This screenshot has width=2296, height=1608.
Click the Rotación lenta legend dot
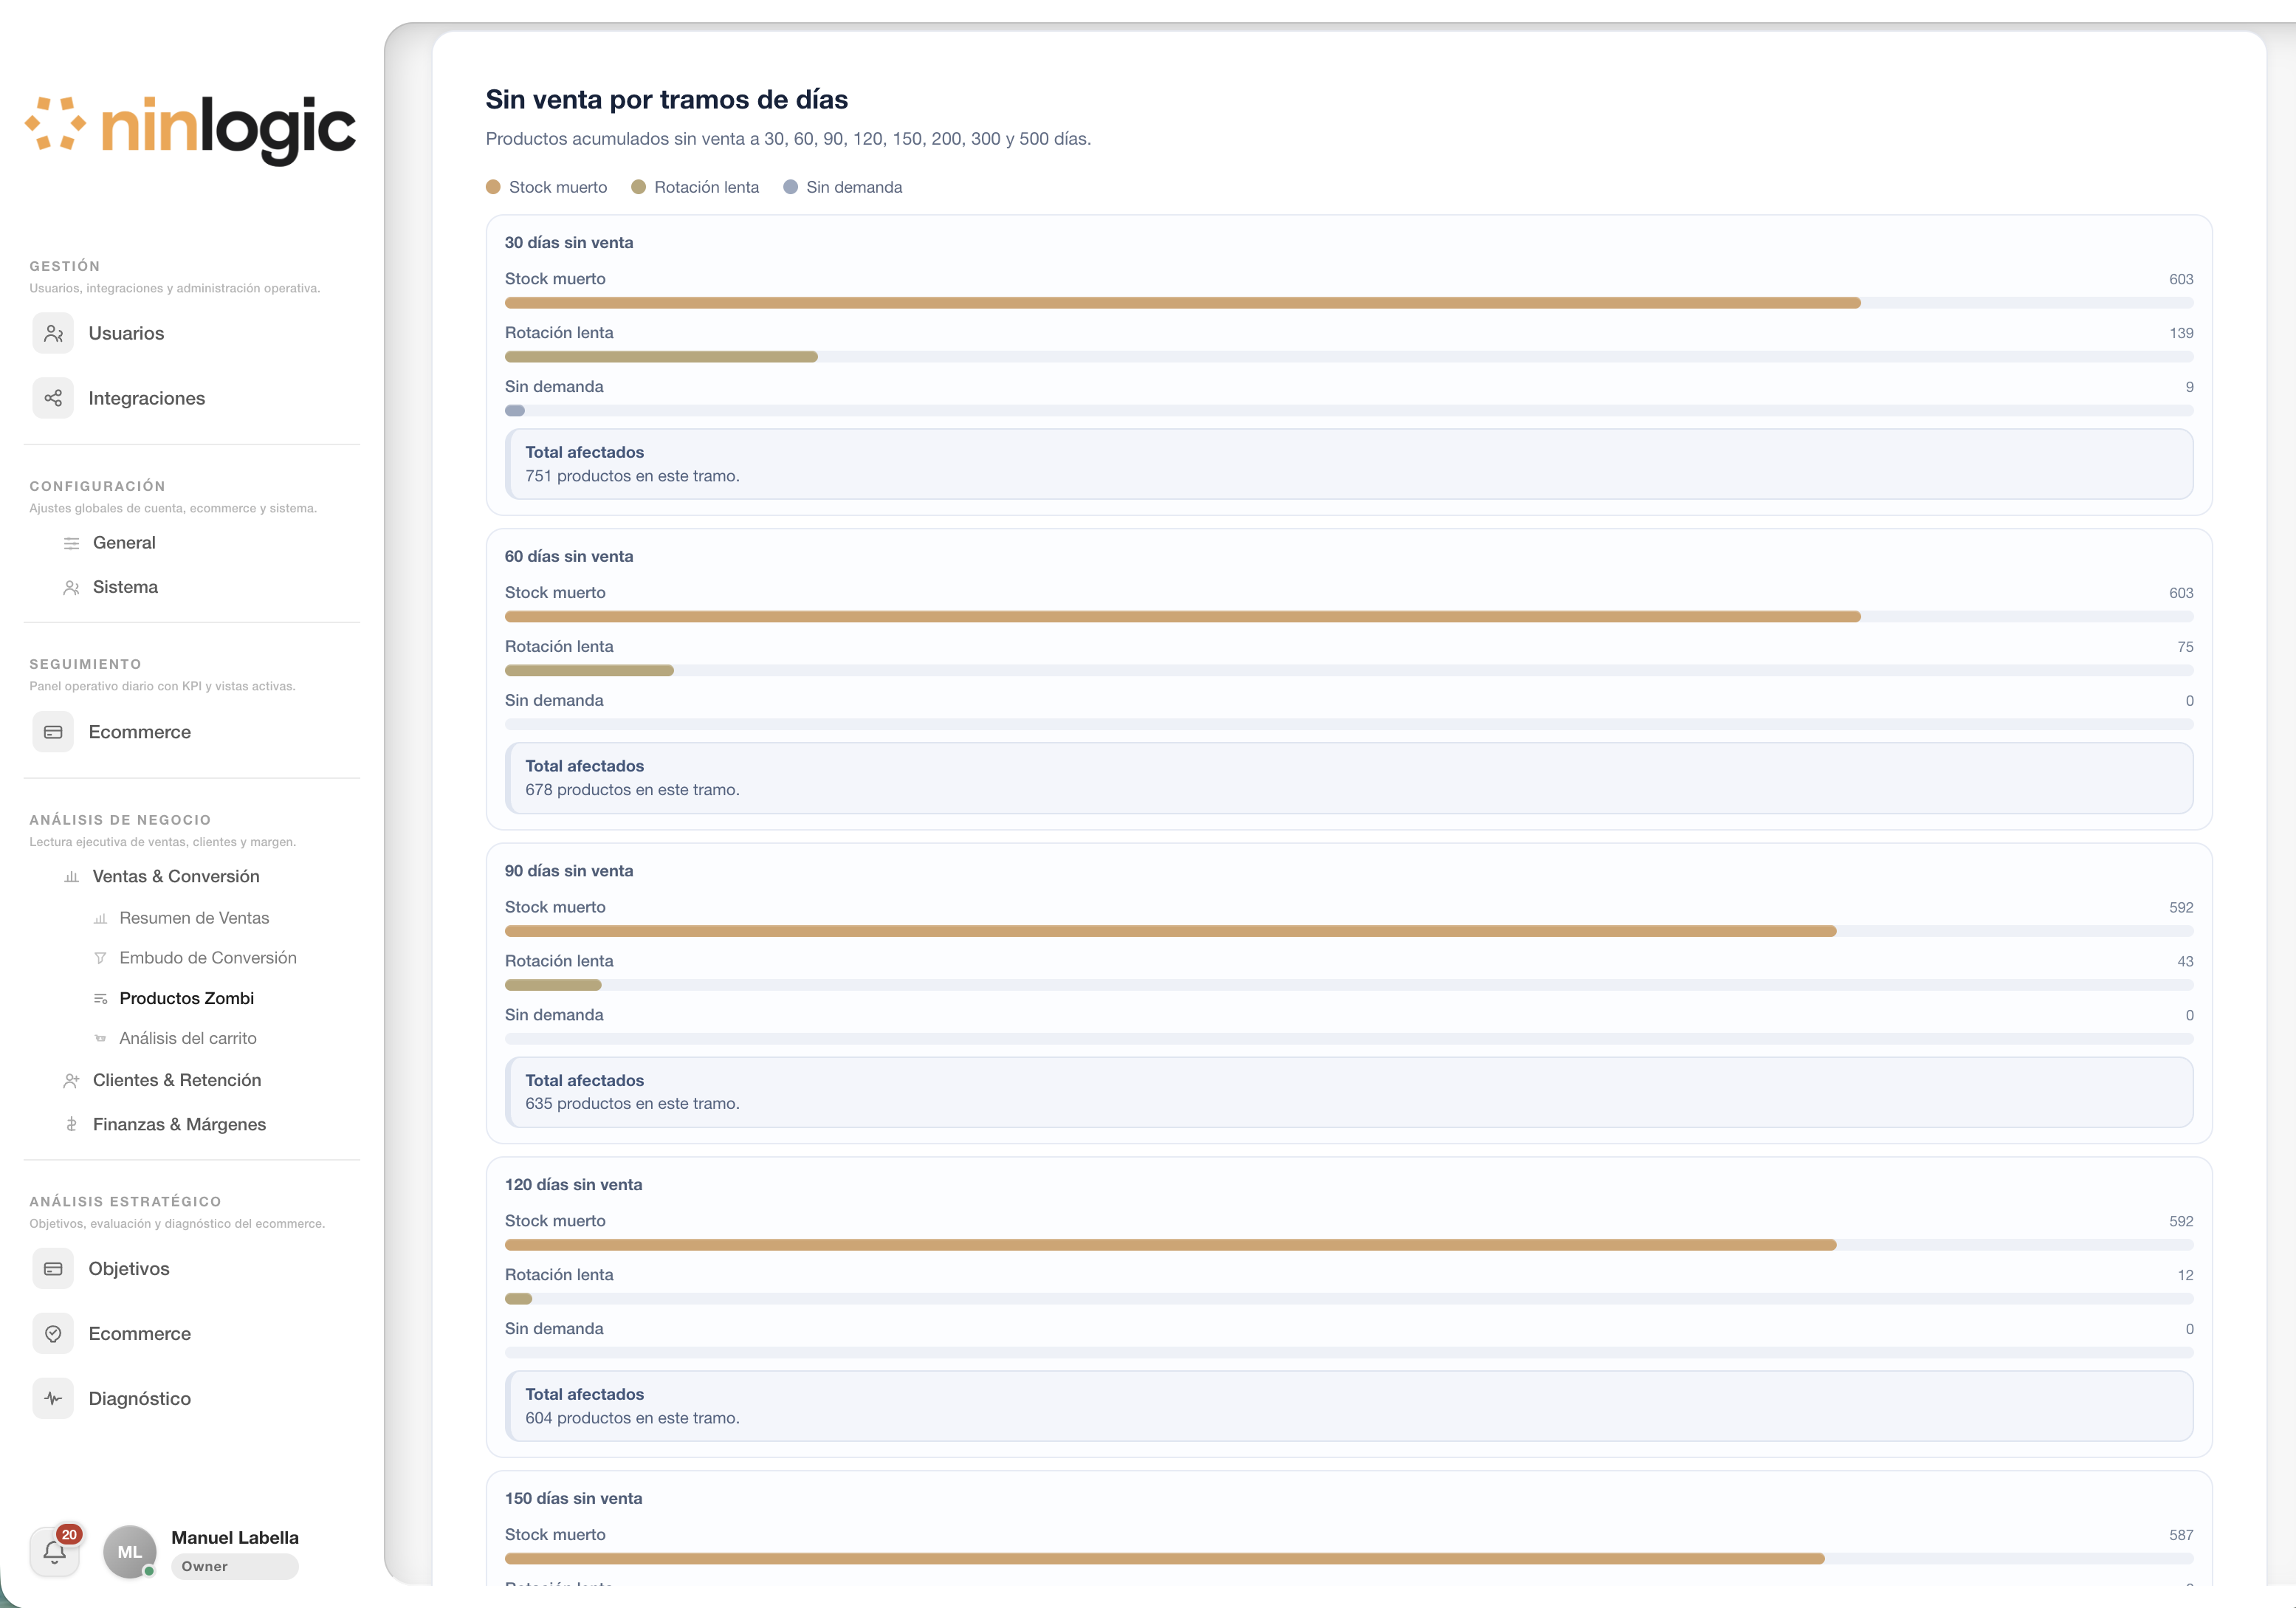click(638, 187)
